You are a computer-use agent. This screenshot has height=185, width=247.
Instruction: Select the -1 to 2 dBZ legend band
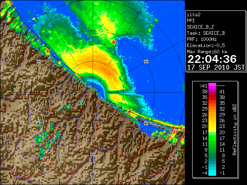[x=212, y=167]
